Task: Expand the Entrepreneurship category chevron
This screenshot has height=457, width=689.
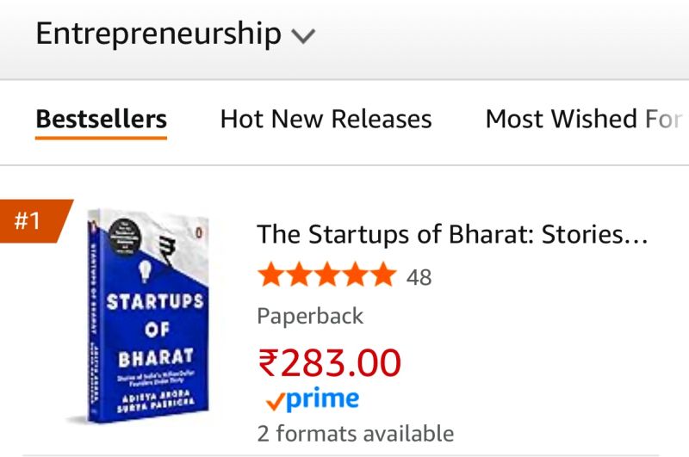Action: tap(304, 36)
